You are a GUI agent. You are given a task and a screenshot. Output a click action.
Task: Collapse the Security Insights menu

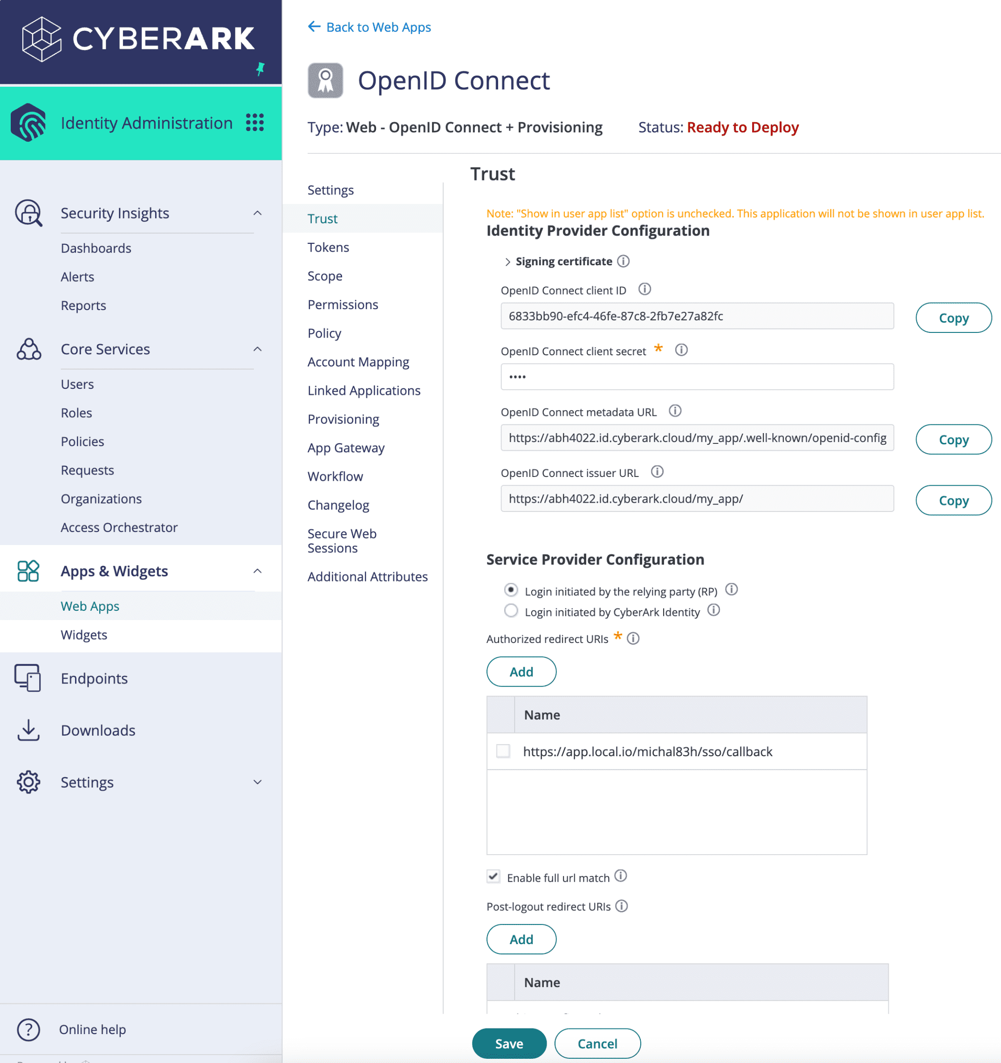coord(258,213)
